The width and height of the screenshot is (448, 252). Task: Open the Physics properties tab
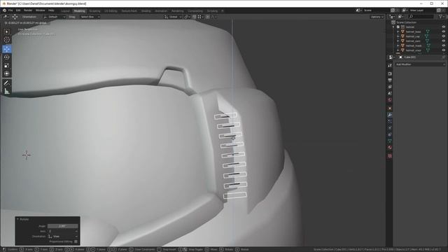[x=390, y=128]
